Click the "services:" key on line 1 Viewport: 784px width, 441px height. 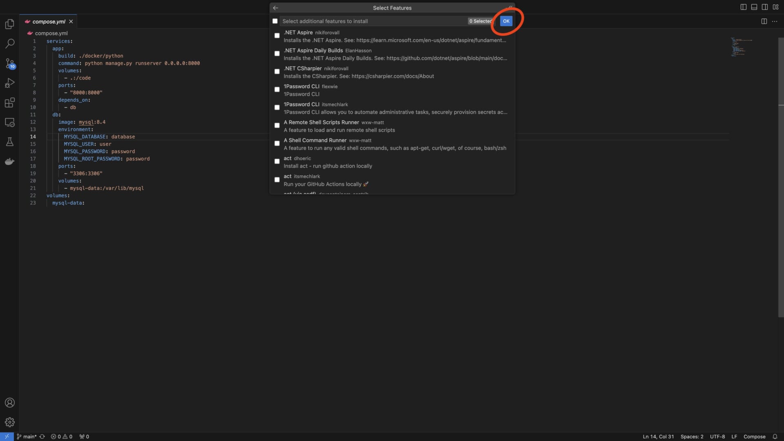[60, 41]
